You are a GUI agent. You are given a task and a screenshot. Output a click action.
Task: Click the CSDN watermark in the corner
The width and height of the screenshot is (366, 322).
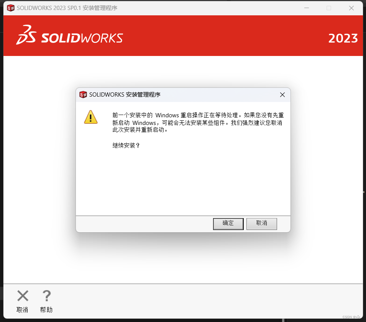click(x=351, y=317)
